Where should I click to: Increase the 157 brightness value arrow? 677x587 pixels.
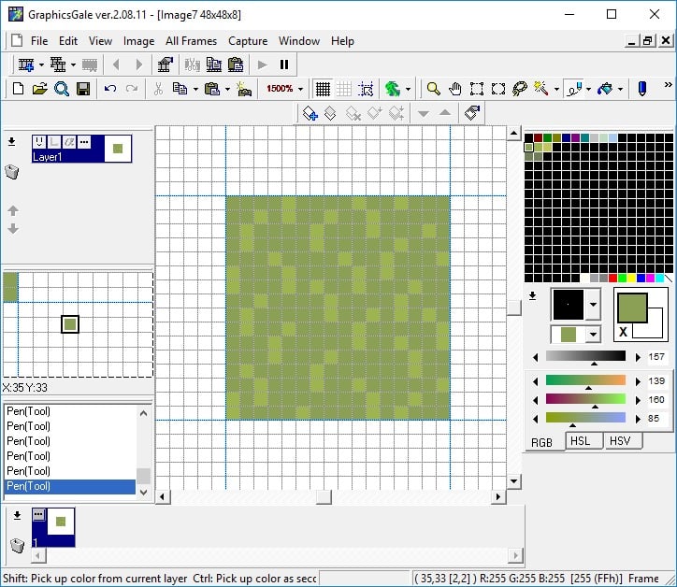[x=638, y=357]
